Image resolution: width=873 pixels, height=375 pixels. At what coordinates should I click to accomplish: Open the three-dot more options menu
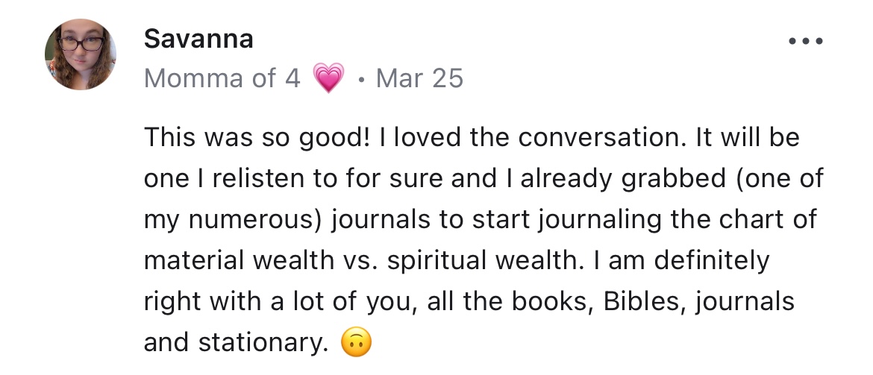[806, 42]
